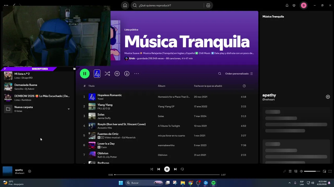Sort by Fecha en la que se añadió
Image resolution: width=334 pixels, height=187 pixels.
click(x=208, y=86)
